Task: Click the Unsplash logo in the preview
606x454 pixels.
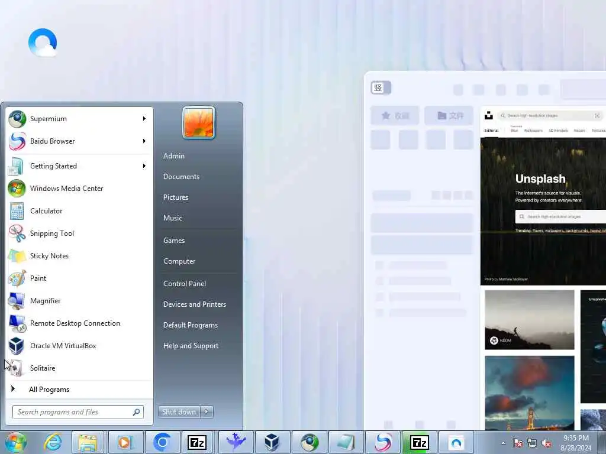Action: tap(488, 115)
